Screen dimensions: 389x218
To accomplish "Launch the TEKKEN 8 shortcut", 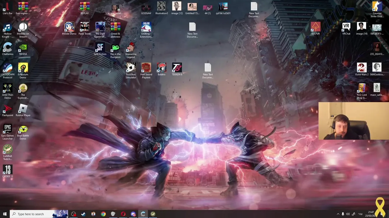I will tap(177, 69).
